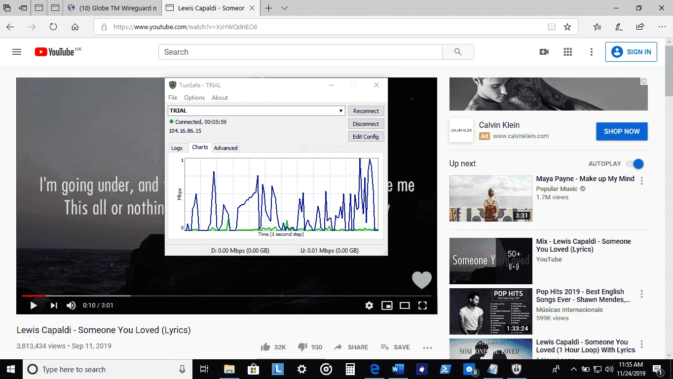Open the Calvin Klein website link
The height and width of the screenshot is (379, 673).
[x=521, y=136]
